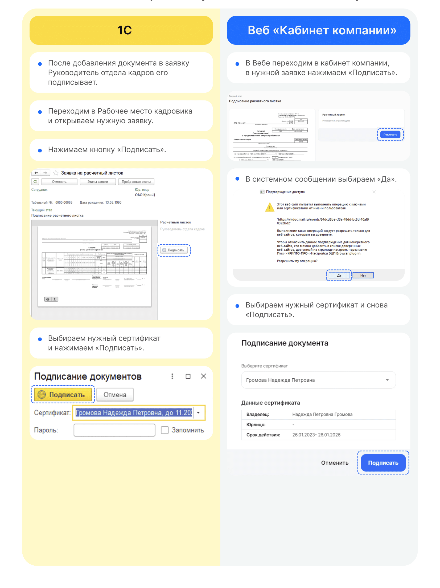Click the '1С' yellow header
Image resolution: width=440 pixels, height=588 pixels.
(121, 30)
